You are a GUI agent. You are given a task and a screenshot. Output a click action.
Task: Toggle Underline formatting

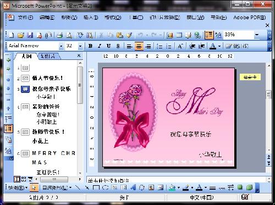point(109,46)
